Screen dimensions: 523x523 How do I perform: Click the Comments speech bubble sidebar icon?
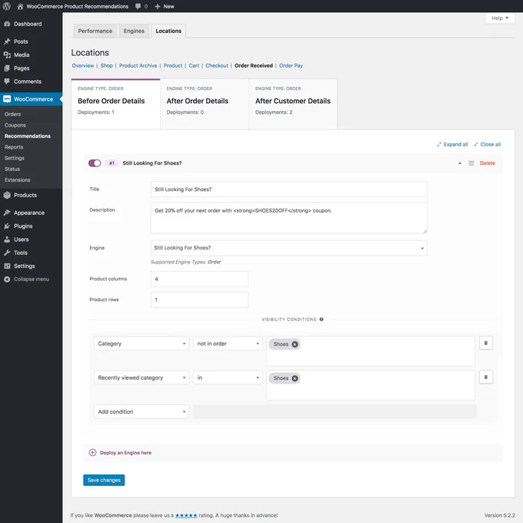7,81
